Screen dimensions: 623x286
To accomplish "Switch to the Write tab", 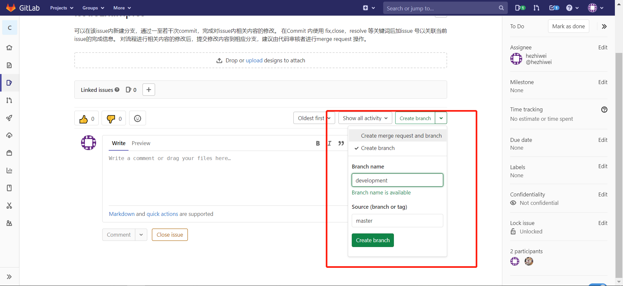I will point(119,143).
